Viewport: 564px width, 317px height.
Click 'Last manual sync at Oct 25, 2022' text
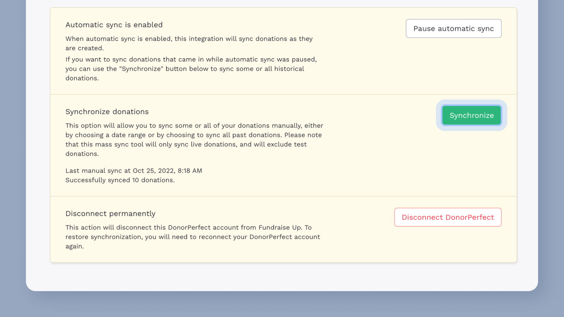(x=134, y=171)
